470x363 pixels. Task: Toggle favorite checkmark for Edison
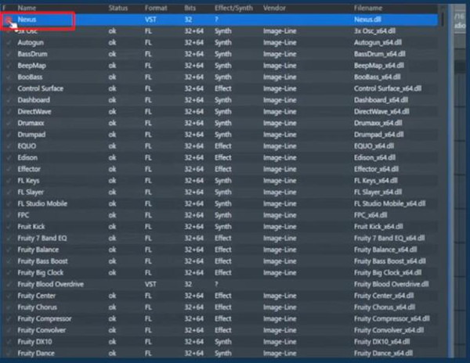pos(9,157)
